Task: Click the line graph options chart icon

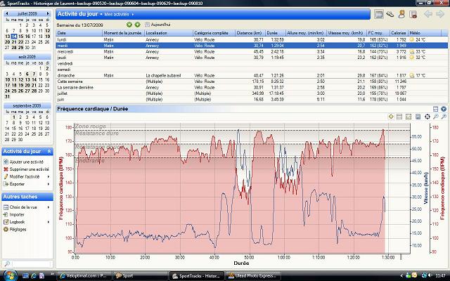Action: coord(409,117)
